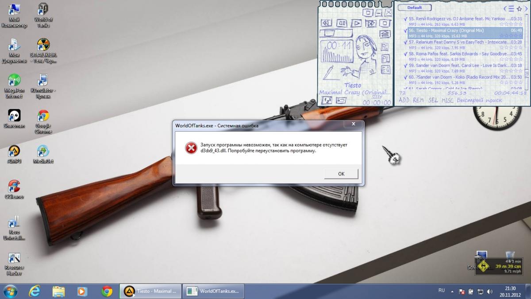
Task: Open volume speaker icon in system tray
Action: [x=490, y=291]
